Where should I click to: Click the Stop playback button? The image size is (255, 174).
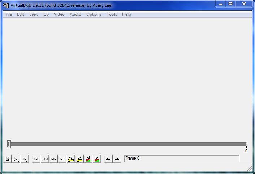pyautogui.click(x=8, y=159)
